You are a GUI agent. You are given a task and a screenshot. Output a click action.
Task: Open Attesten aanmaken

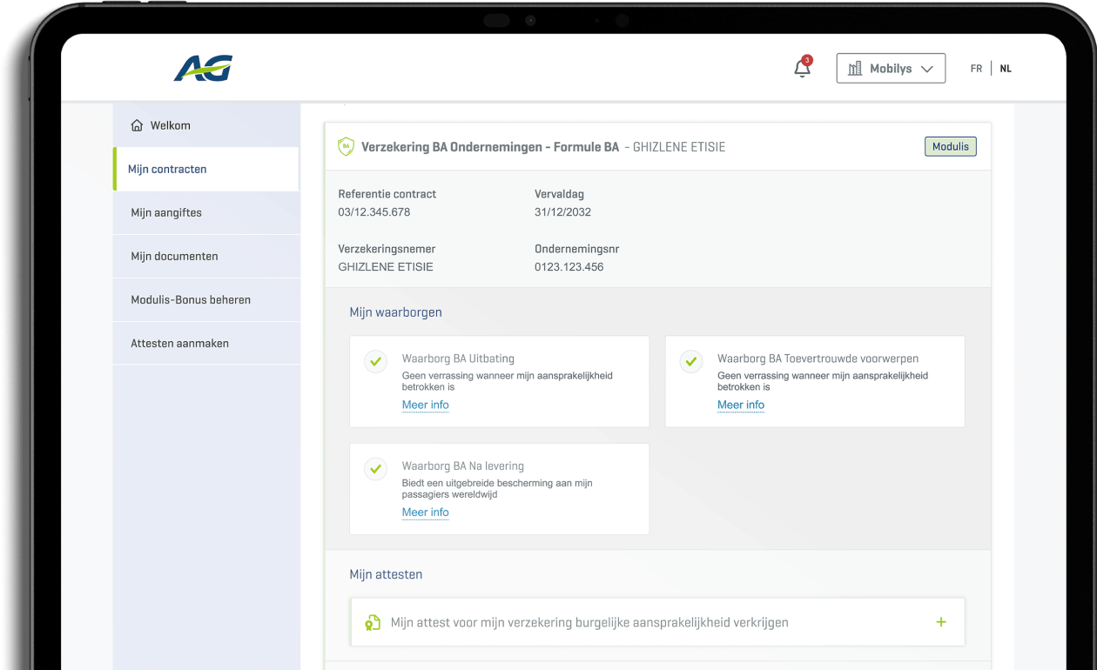(x=206, y=343)
